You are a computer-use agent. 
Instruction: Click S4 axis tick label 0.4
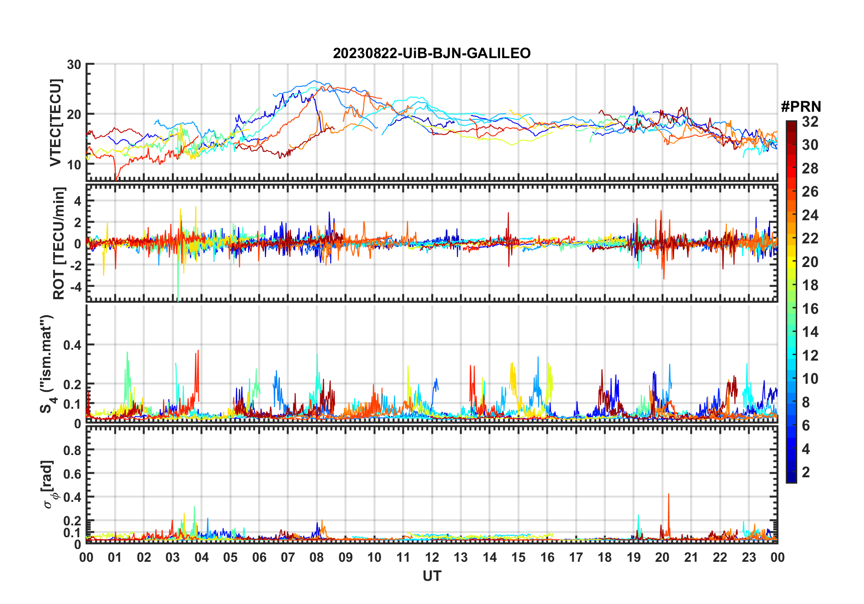point(72,345)
